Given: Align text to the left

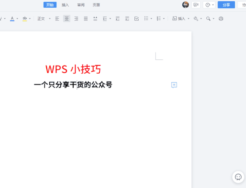Looking at the screenshot, I should [x=57, y=19].
